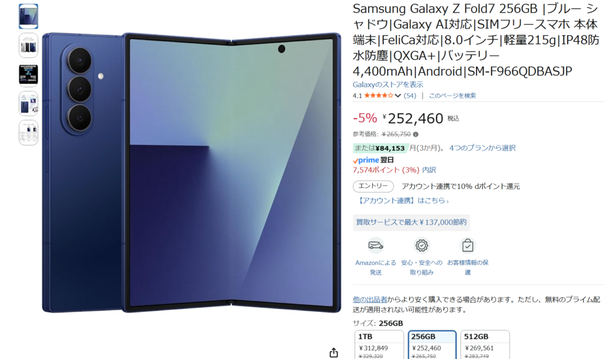614x359 pixels.
Task: Select the first blue phone thumbnail
Action: click(x=29, y=16)
